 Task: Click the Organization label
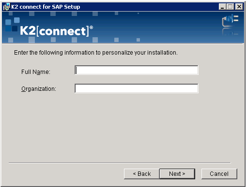[39, 89]
